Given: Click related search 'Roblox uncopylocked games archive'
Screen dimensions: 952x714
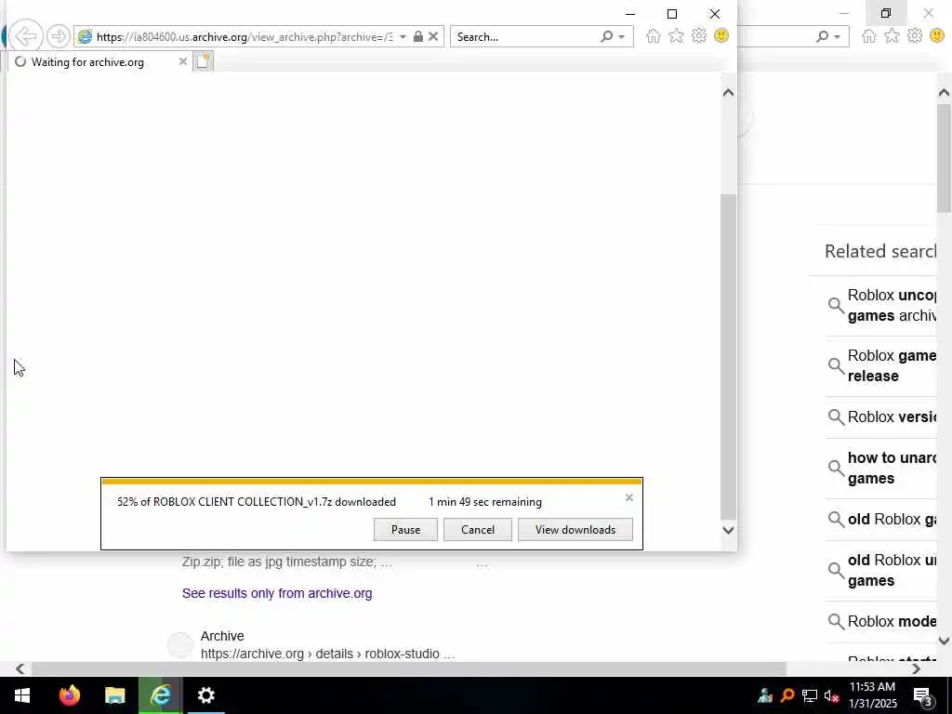Looking at the screenshot, I should (x=892, y=305).
